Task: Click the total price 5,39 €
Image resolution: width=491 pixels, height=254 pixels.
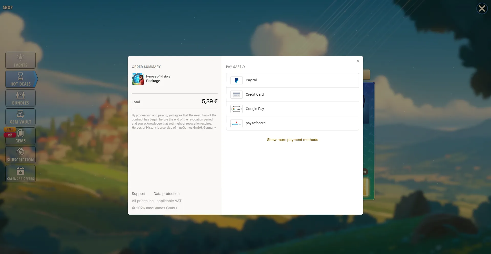Action: point(210,102)
